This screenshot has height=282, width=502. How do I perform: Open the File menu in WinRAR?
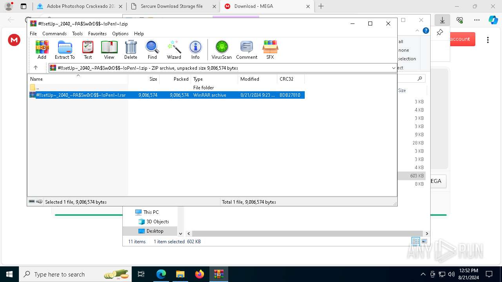click(33, 34)
